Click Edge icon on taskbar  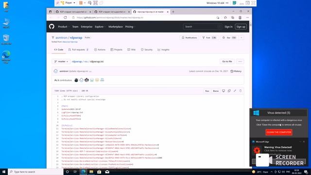coord(83,172)
